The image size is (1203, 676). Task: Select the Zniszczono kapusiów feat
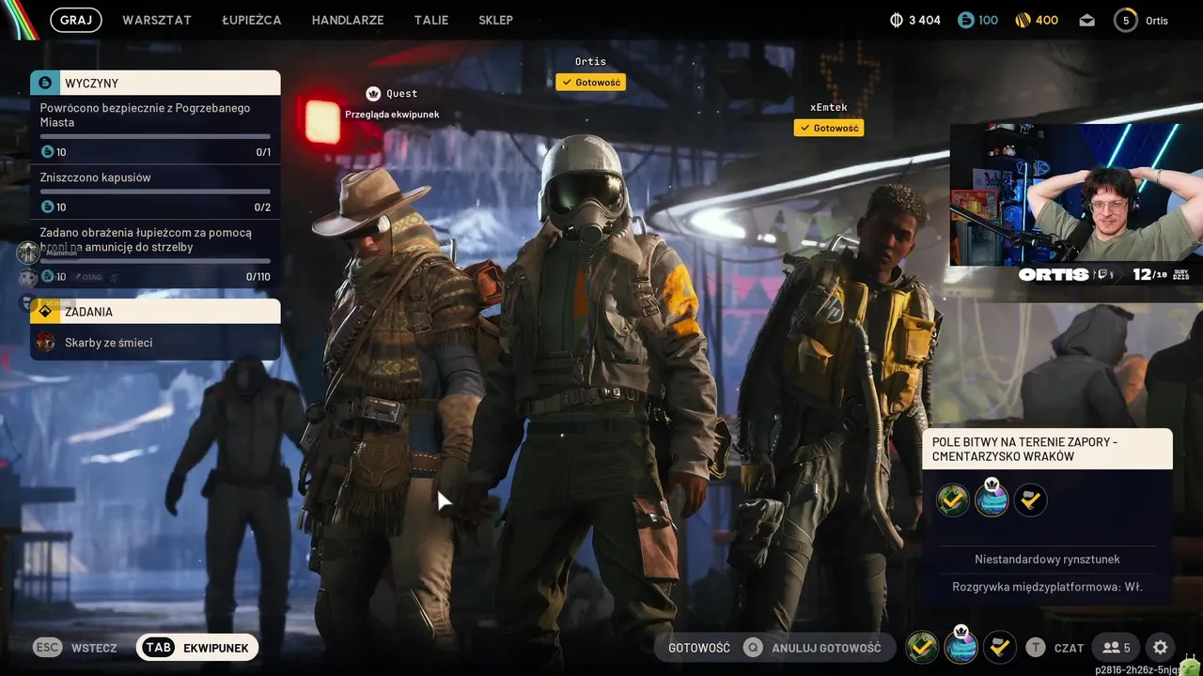pyautogui.click(x=155, y=192)
